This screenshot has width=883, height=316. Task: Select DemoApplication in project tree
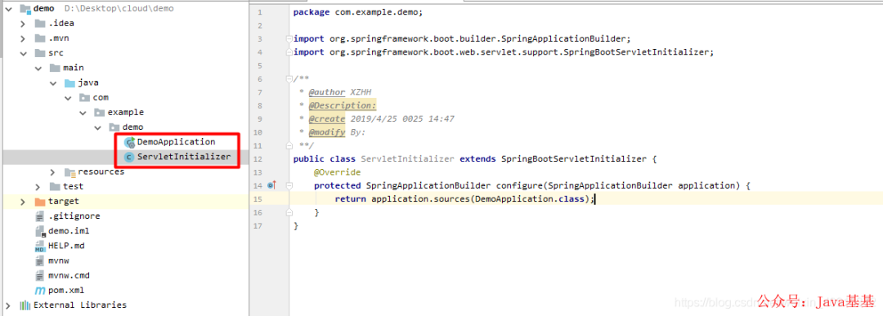click(x=177, y=142)
